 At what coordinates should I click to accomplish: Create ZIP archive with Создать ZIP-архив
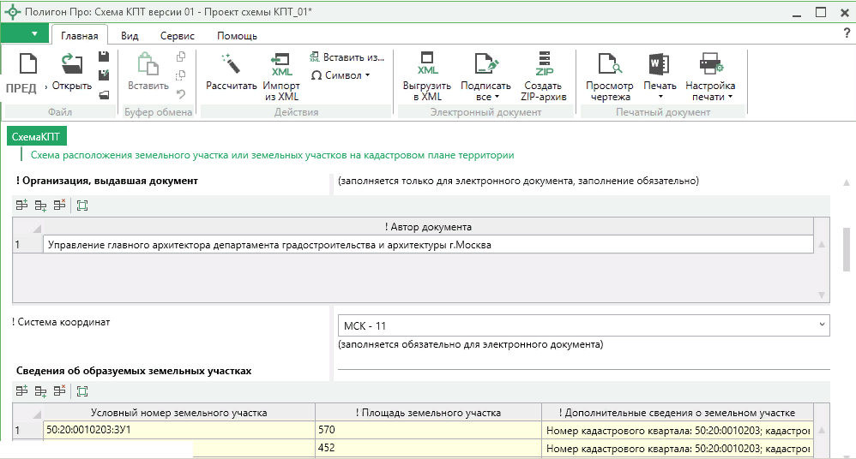[543, 64]
